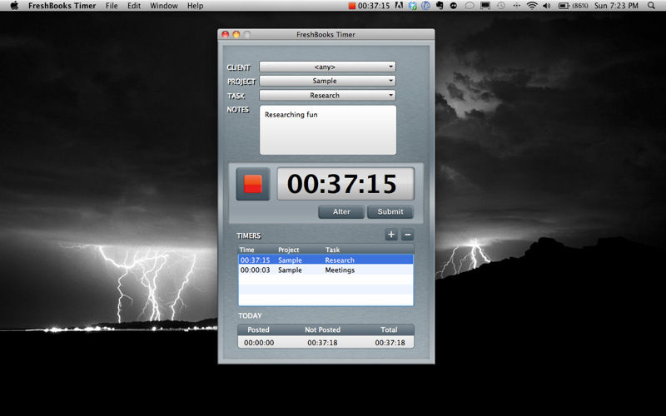This screenshot has height=416, width=666.
Task: Open the Help menu
Action: pyautogui.click(x=196, y=6)
